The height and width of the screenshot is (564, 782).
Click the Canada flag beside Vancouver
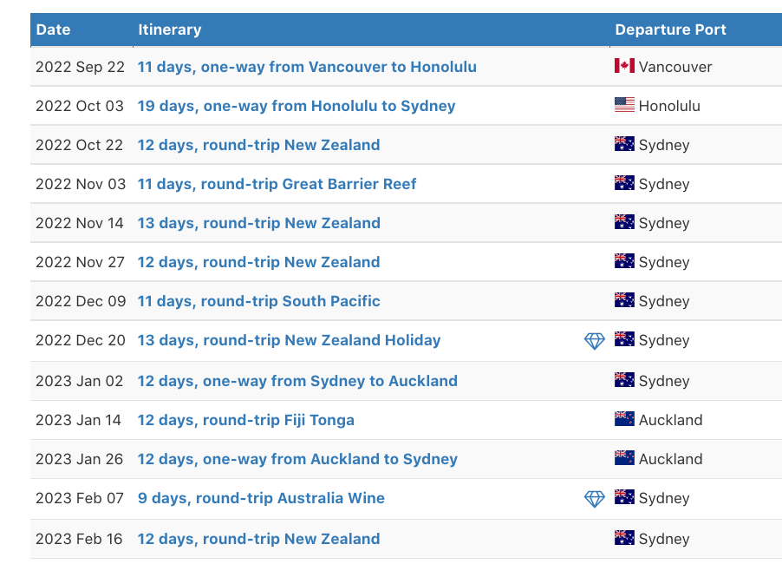[624, 66]
